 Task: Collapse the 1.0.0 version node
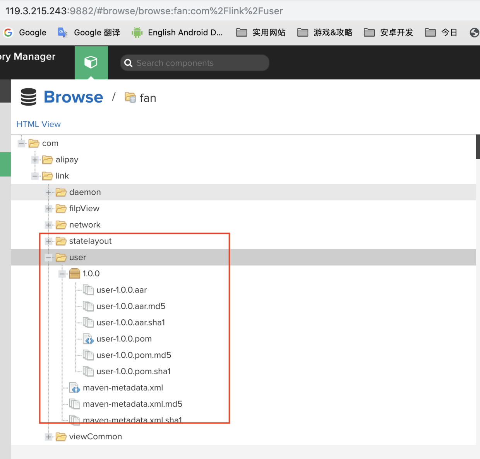pos(62,274)
